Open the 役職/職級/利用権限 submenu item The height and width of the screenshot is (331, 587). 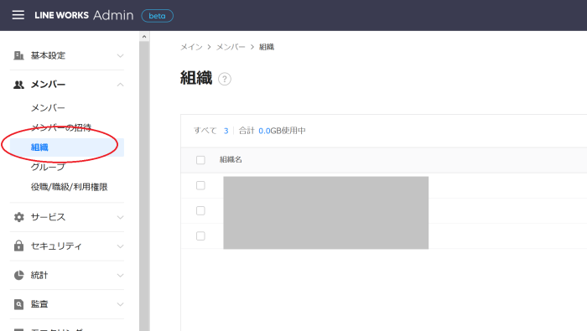coord(70,187)
